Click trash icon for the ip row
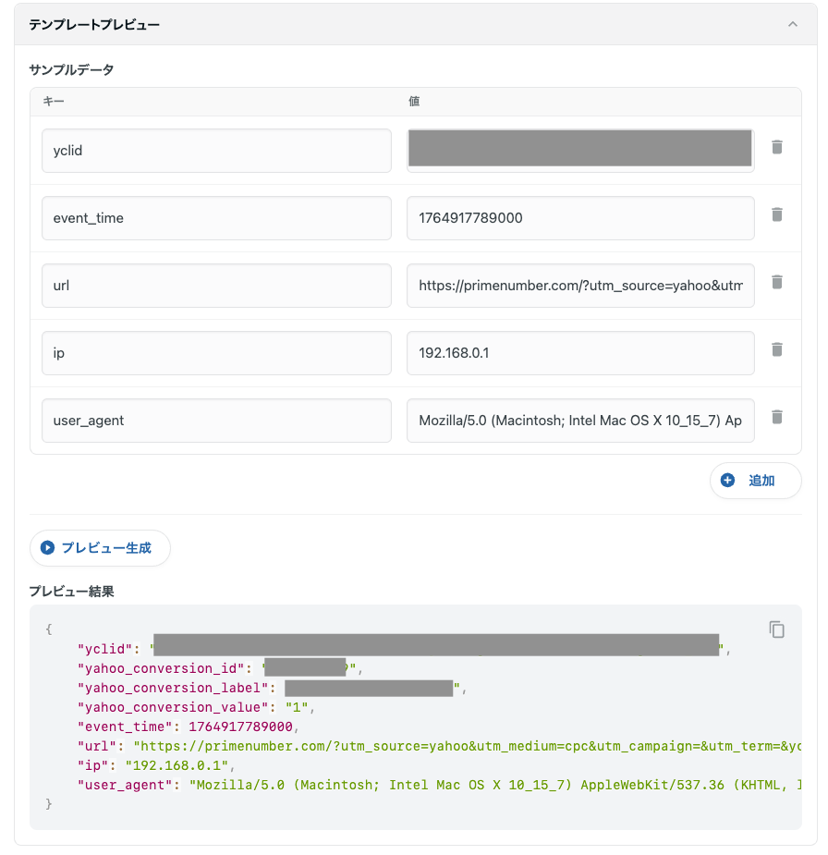The image size is (828, 855). 777,349
